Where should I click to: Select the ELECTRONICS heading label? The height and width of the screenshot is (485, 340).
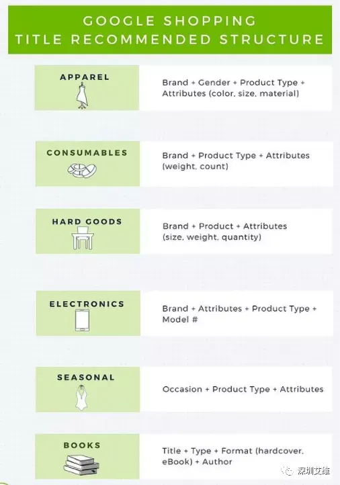pos(87,304)
